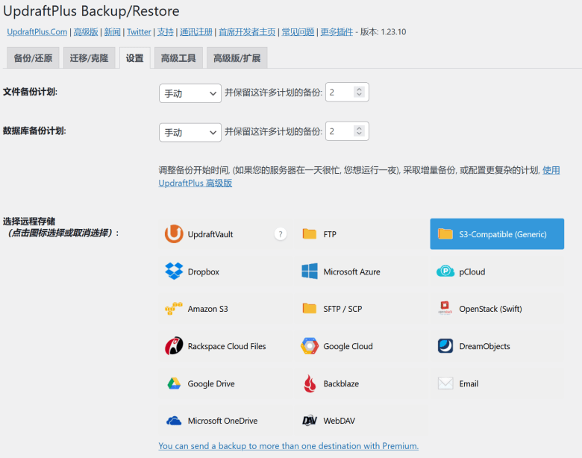This screenshot has height=458, width=582.
Task: Select the Email storage label
Action: tap(469, 383)
